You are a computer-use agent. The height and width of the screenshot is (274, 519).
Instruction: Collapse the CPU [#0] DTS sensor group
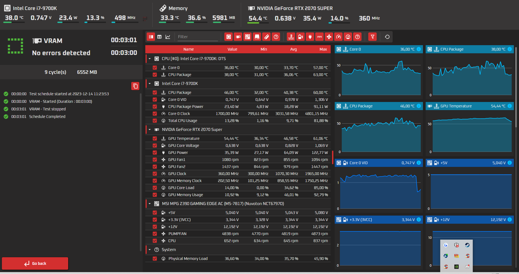coord(150,59)
